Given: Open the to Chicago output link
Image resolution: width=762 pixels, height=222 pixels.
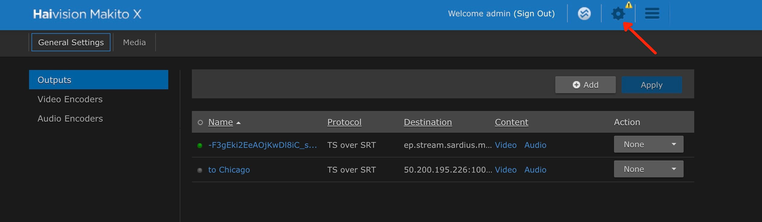Looking at the screenshot, I should [229, 170].
